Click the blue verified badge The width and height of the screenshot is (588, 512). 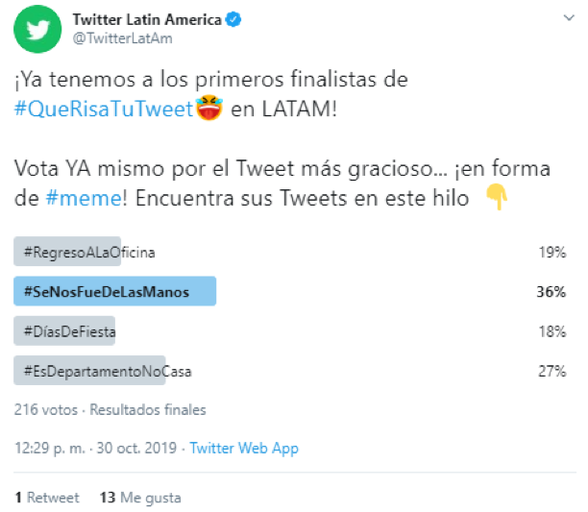(x=231, y=19)
